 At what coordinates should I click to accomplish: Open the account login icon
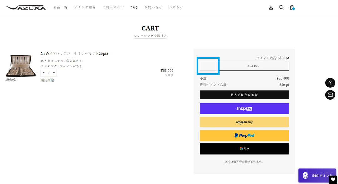271,7
